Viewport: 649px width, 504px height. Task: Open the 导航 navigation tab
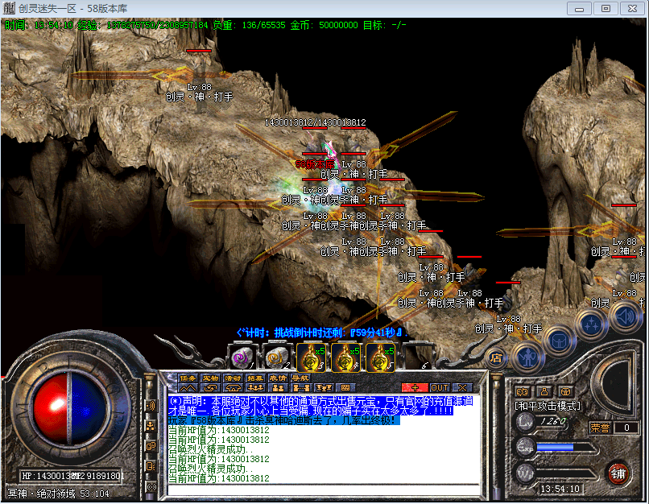(x=300, y=378)
